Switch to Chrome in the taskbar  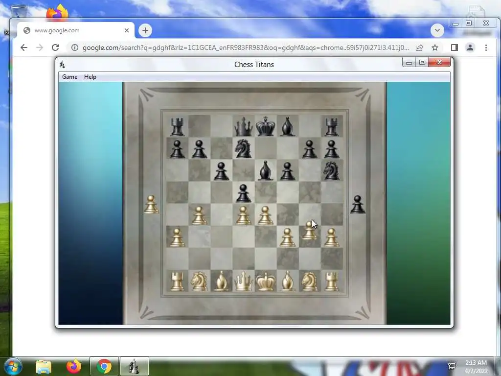tap(104, 366)
